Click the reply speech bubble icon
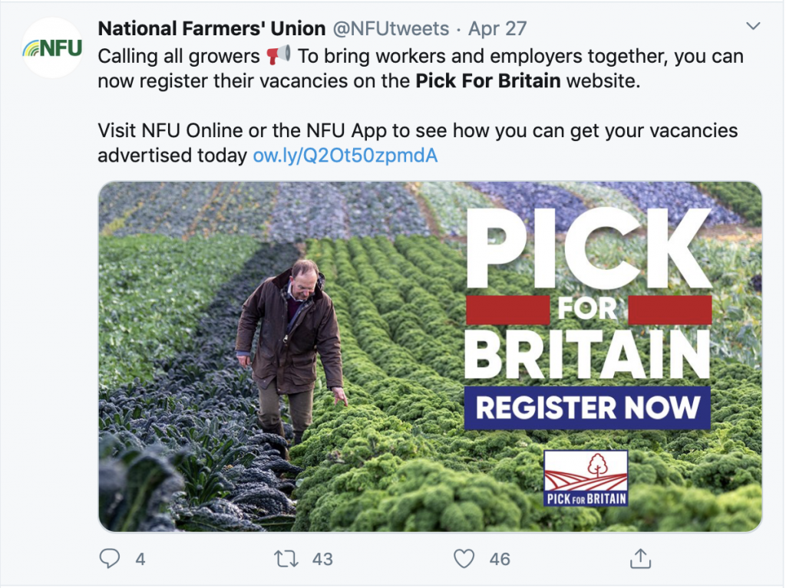786x588 pixels. pos(110,559)
